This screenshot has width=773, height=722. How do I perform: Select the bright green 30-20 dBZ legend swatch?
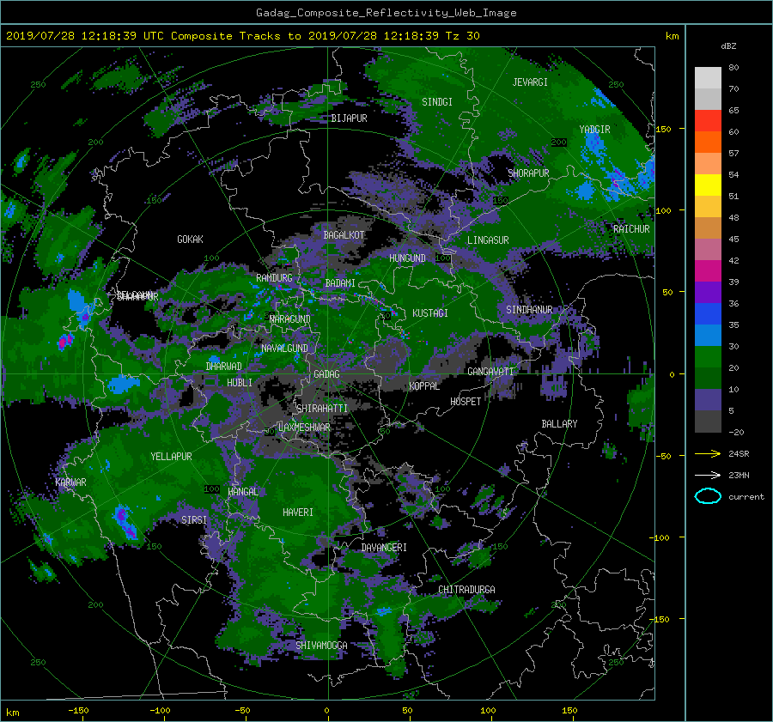(x=708, y=357)
